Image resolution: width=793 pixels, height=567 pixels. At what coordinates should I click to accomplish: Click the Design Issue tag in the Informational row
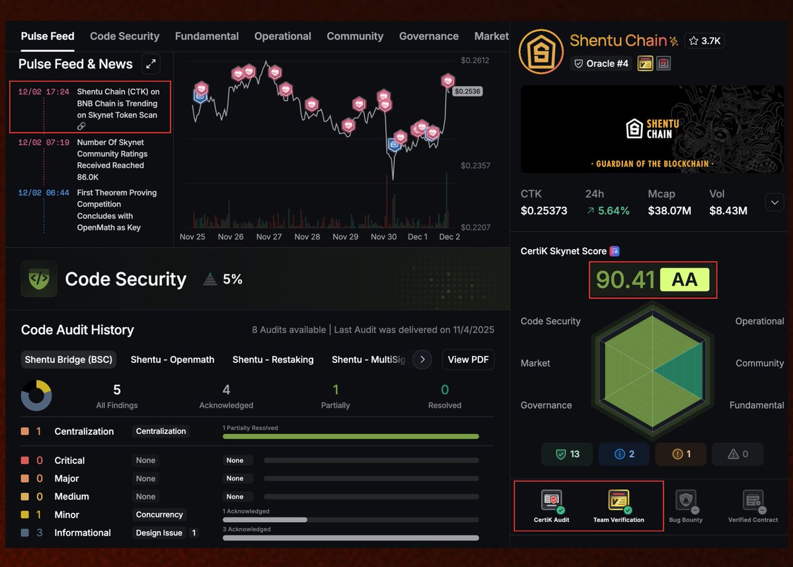[x=159, y=533]
